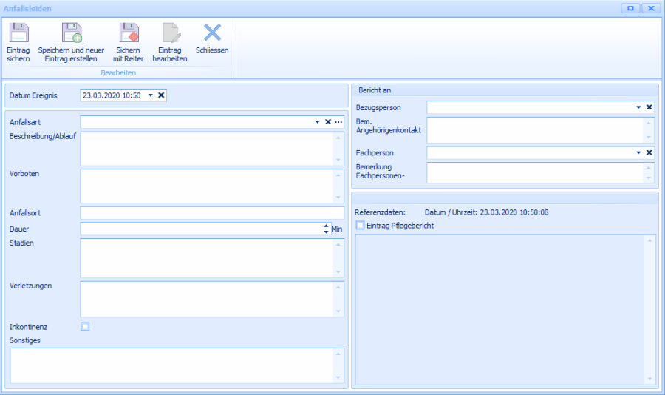Open the Anfallsart ellipsis lookup button
Screen dimensions: 665x395
[338, 121]
